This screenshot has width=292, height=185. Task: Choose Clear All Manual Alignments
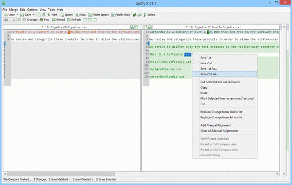pos(224,131)
